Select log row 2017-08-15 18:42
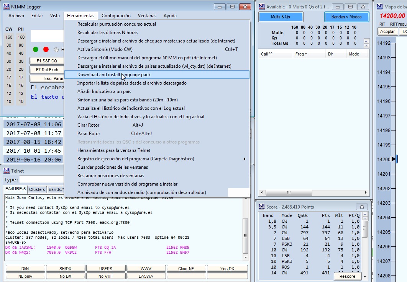 (x=34, y=142)
